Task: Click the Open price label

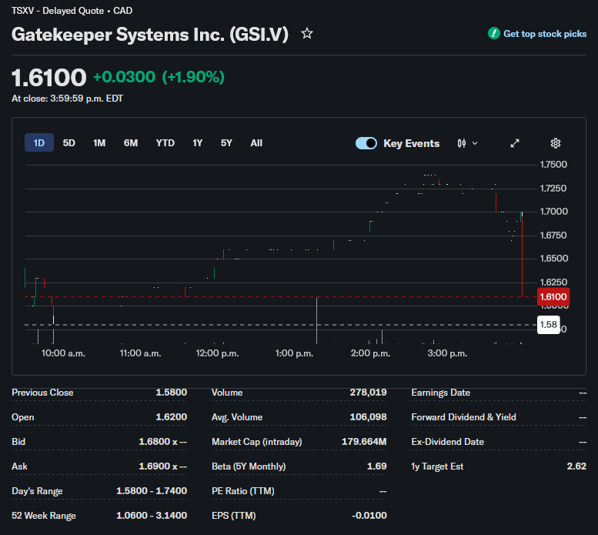Action: [x=23, y=417]
